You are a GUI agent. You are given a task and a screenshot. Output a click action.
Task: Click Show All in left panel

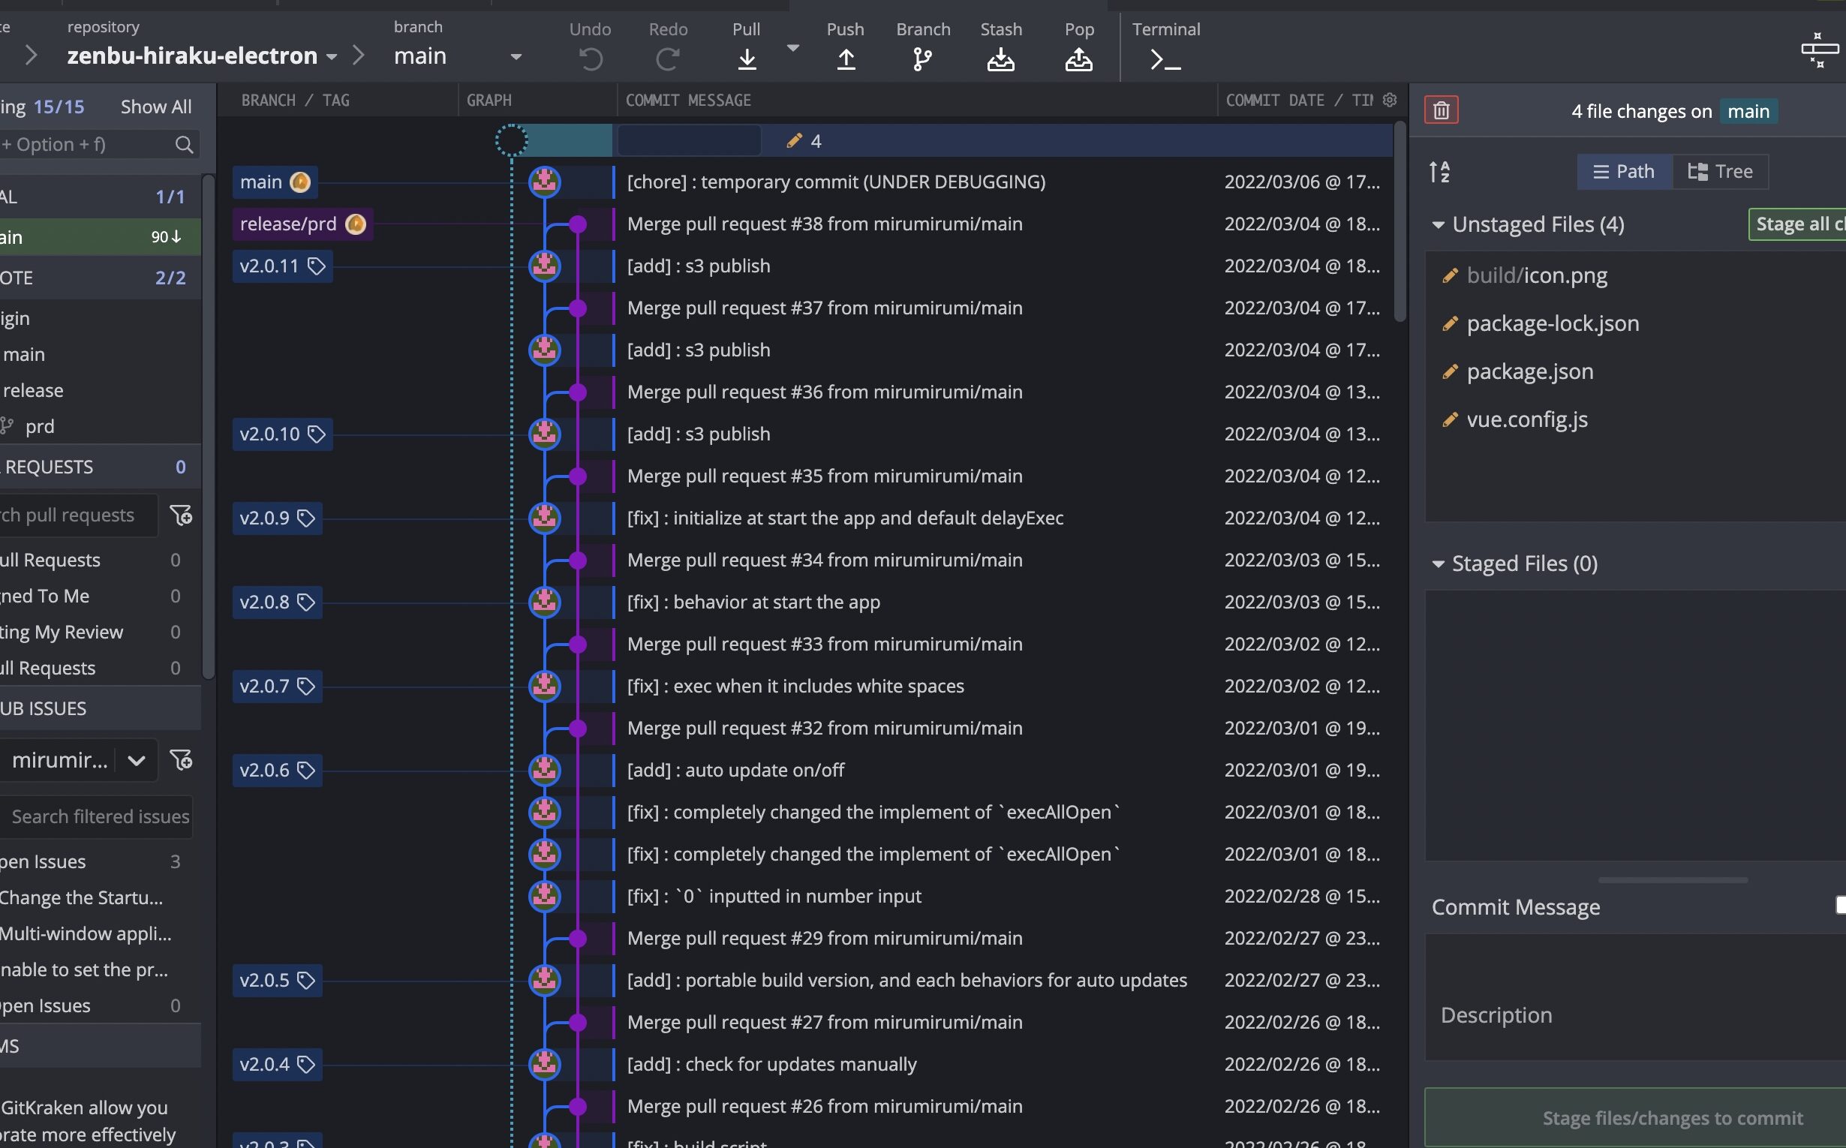[155, 107]
